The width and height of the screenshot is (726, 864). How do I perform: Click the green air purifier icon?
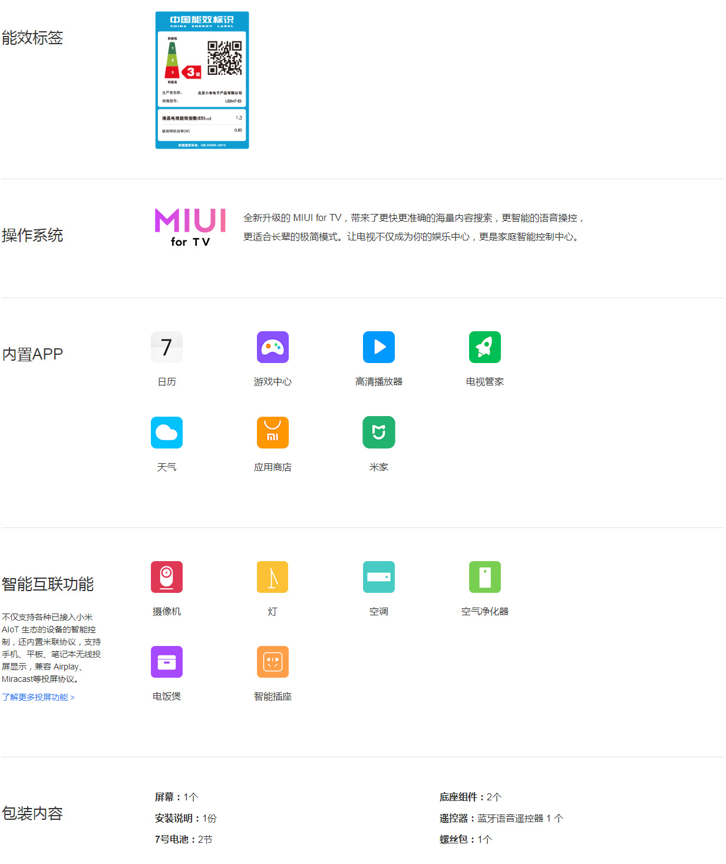(484, 576)
